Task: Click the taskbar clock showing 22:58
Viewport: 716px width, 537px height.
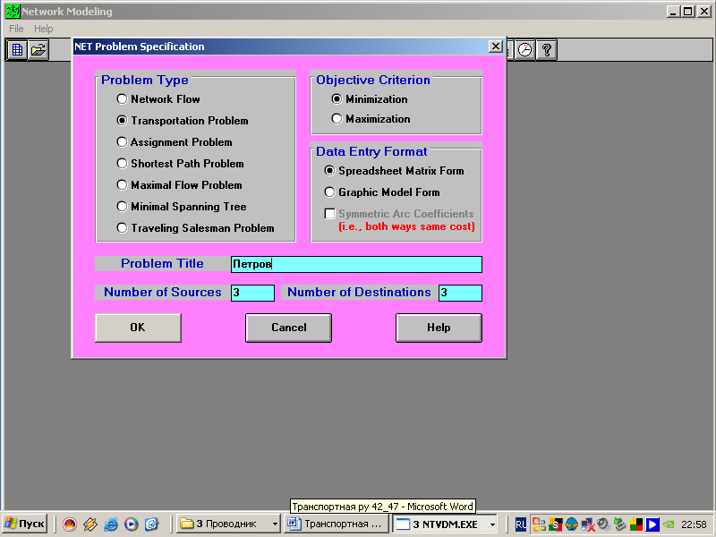Action: [x=695, y=524]
